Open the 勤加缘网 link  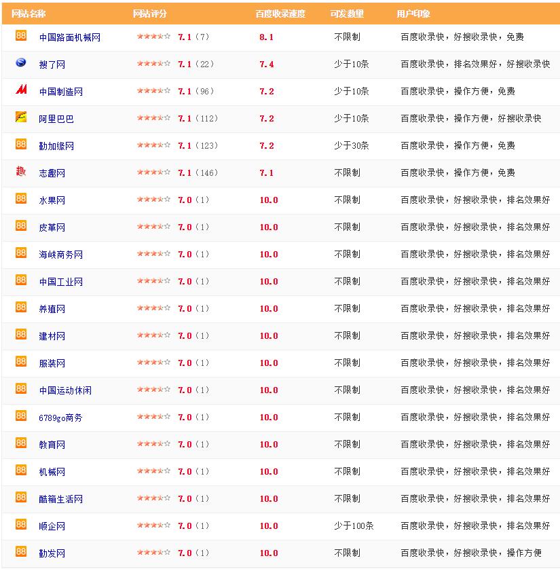pyautogui.click(x=56, y=146)
